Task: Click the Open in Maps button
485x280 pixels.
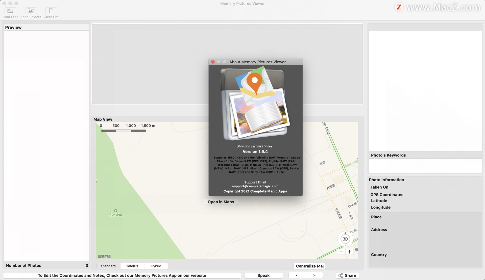Action: (x=221, y=202)
